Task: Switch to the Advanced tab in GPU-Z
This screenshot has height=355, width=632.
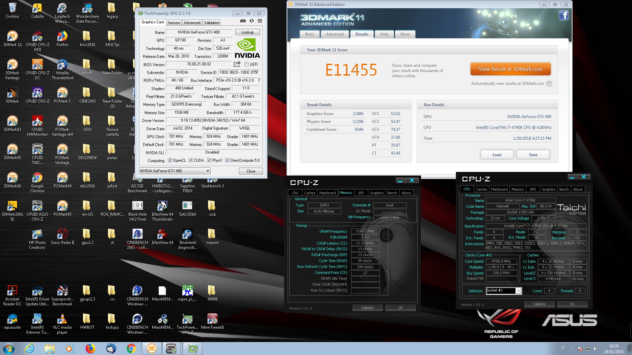Action: pyautogui.click(x=192, y=23)
